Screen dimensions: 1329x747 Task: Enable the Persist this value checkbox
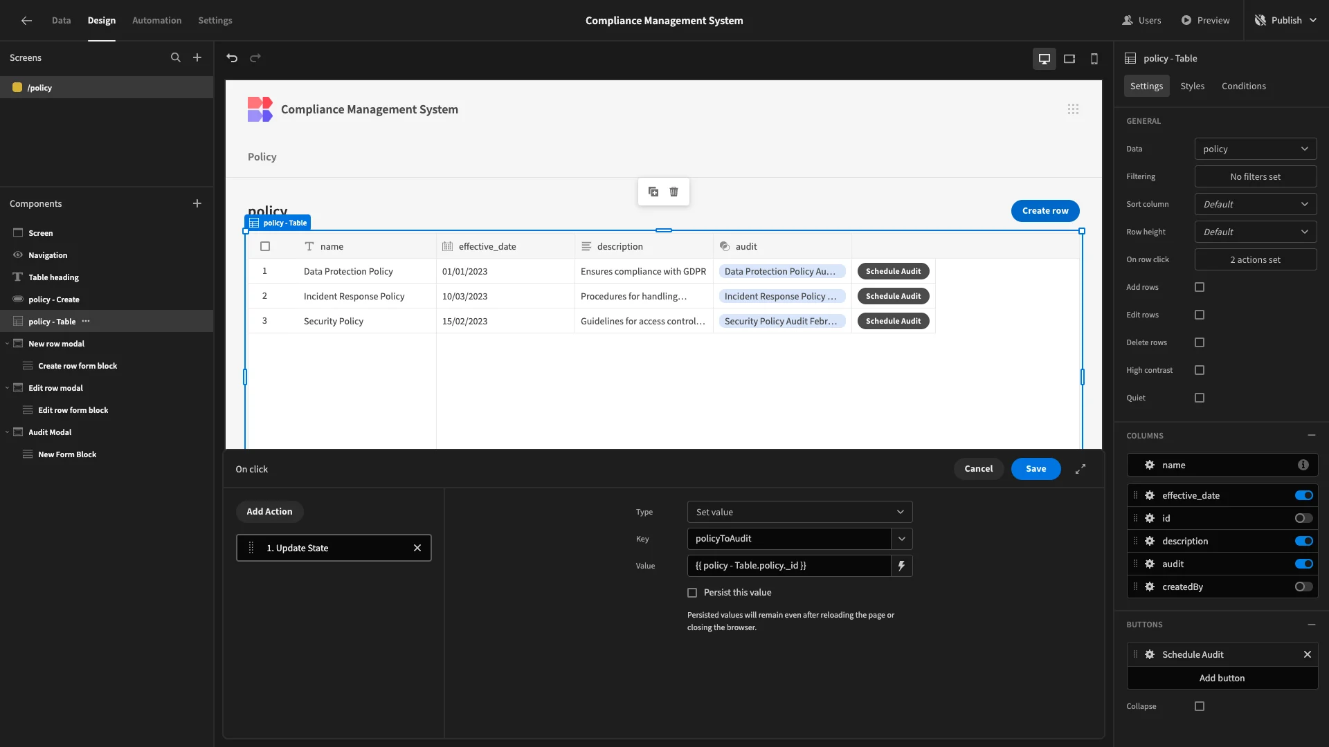pyautogui.click(x=692, y=593)
